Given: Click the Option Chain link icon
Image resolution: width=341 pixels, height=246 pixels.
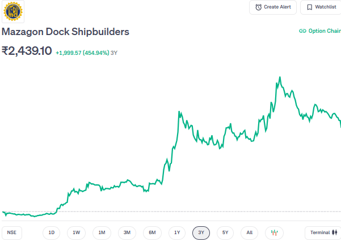Looking at the screenshot, I should point(302,31).
